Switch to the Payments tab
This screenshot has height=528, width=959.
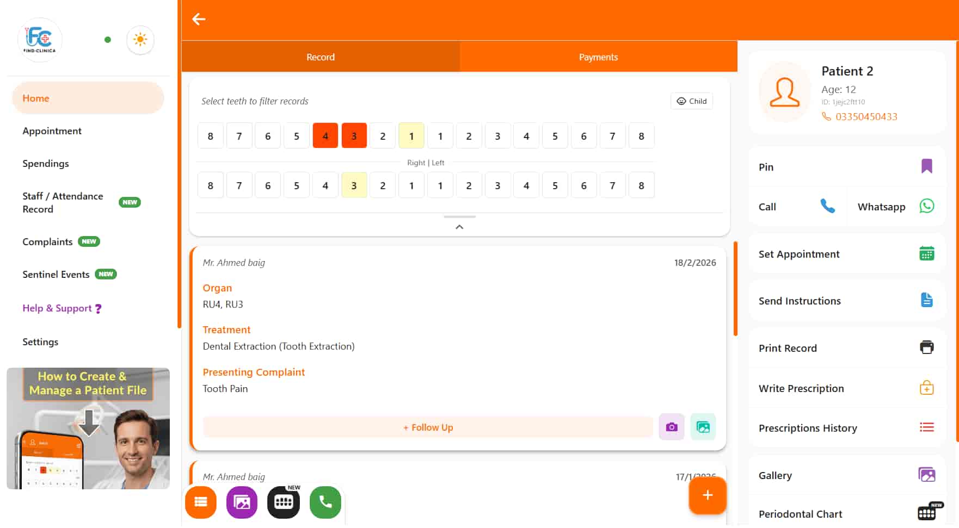click(598, 57)
